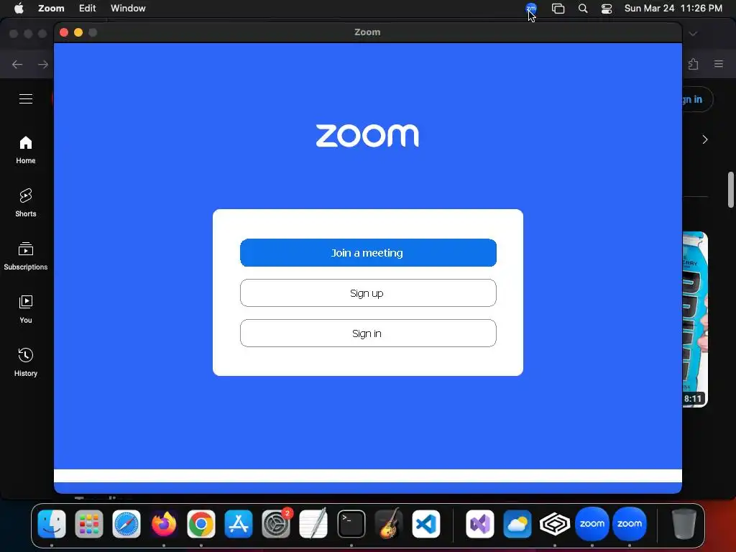
Task: Open Finder from the Dock
Action: pyautogui.click(x=52, y=524)
